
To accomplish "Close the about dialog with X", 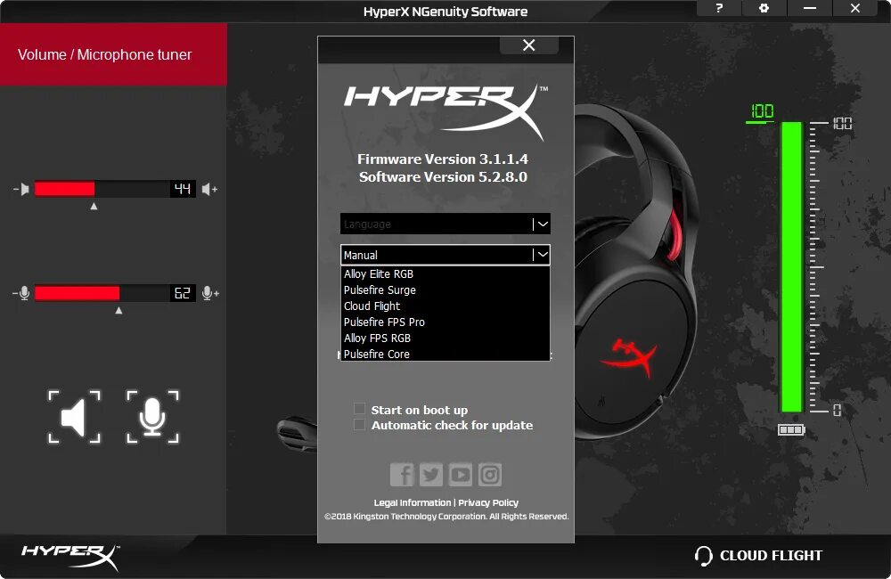I will click(529, 45).
